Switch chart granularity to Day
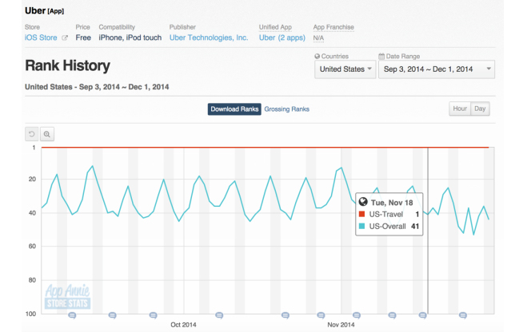The image size is (523, 332). pos(480,109)
